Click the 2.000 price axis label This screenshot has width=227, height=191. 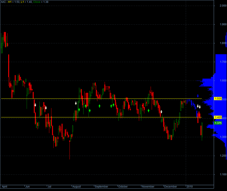(223, 6)
